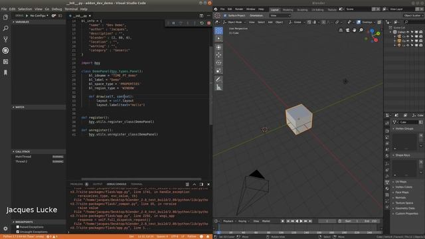Toggle camera view in the Blender viewport

pos(347,30)
